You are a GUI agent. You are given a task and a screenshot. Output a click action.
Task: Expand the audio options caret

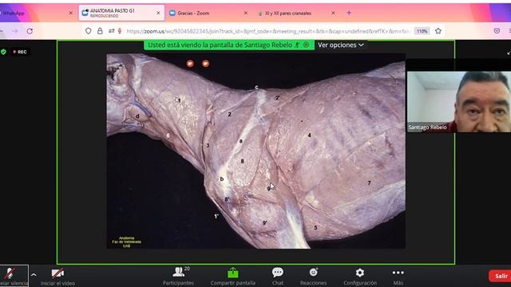tap(34, 275)
